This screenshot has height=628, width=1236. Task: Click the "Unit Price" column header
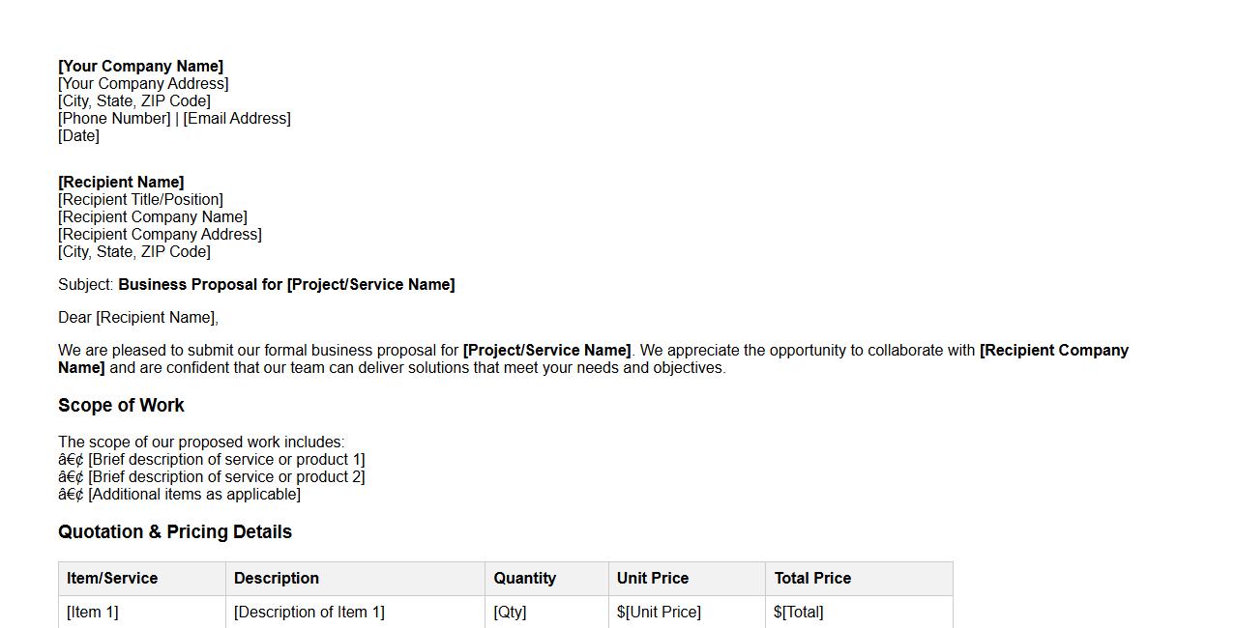pos(653,579)
